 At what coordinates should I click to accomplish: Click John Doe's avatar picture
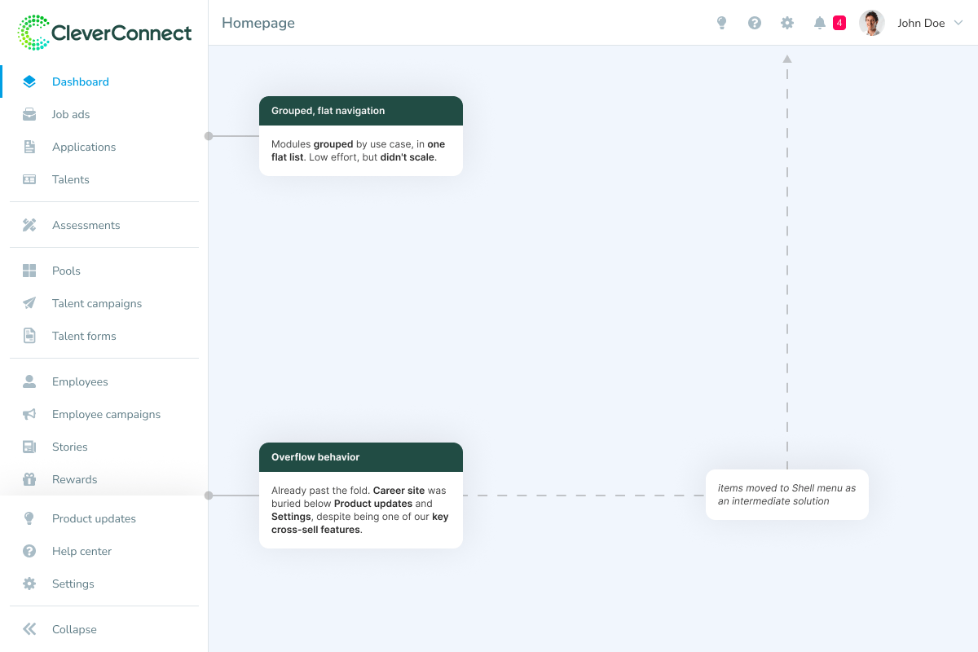pyautogui.click(x=872, y=23)
